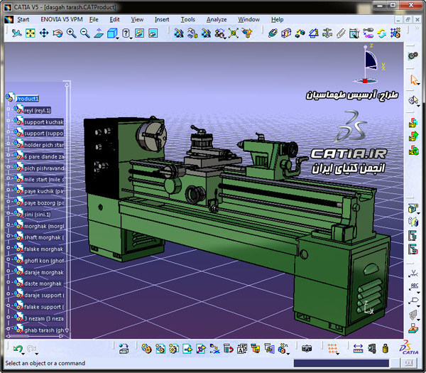Image resolution: width=426 pixels, height=373 pixels.
Task: Expand the daraje morghak tree node
Action: pyautogui.click(x=8, y=271)
